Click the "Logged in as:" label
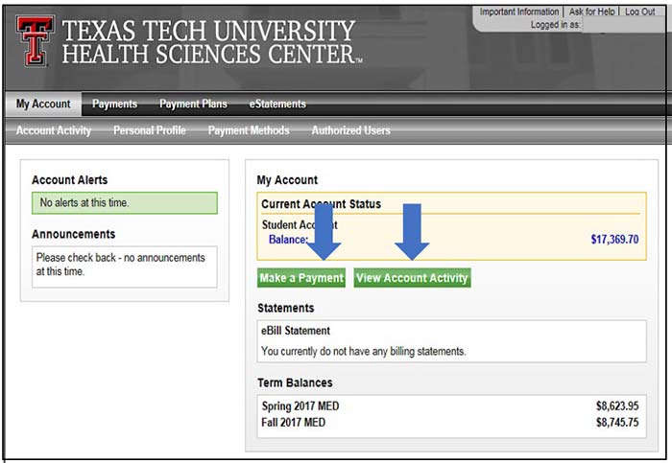The width and height of the screenshot is (672, 463). click(x=556, y=25)
